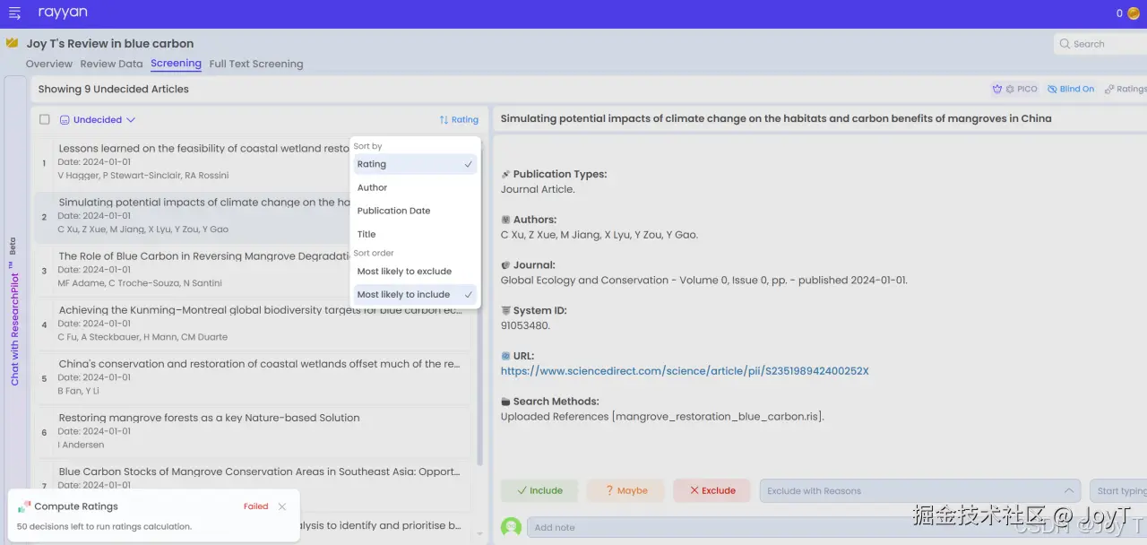Open the hamburger navigation menu
1147x545 pixels.
pos(14,13)
